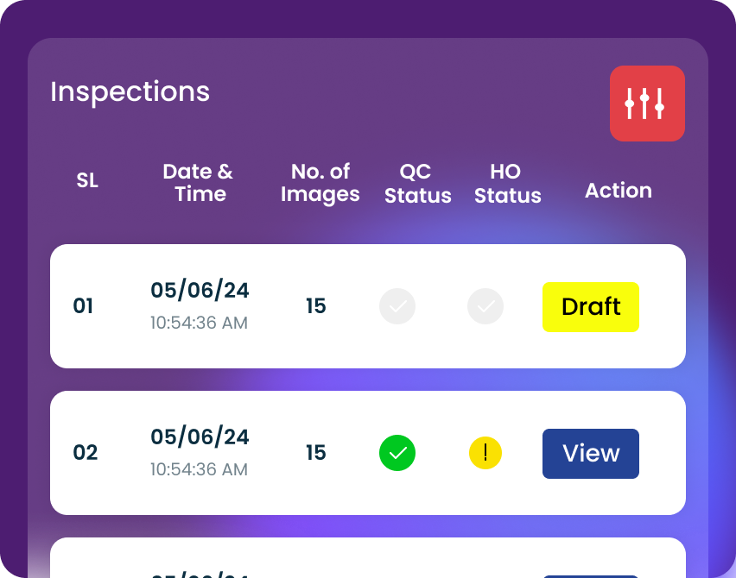Click gray HO status check in row 01

[485, 306]
